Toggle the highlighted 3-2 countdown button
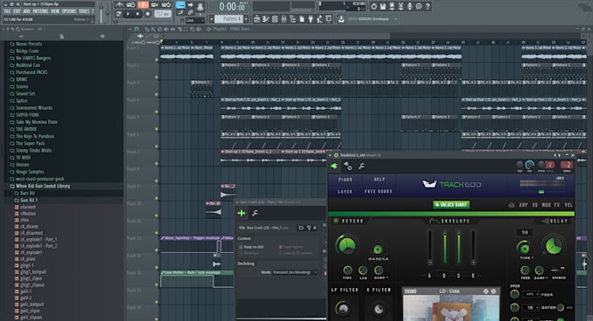The height and width of the screenshot is (321, 593). point(143,5)
